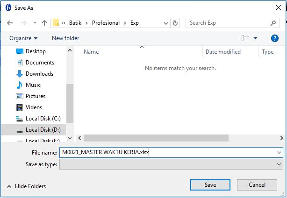
Task: Select Music in the navigation pane
Action: click(x=33, y=85)
